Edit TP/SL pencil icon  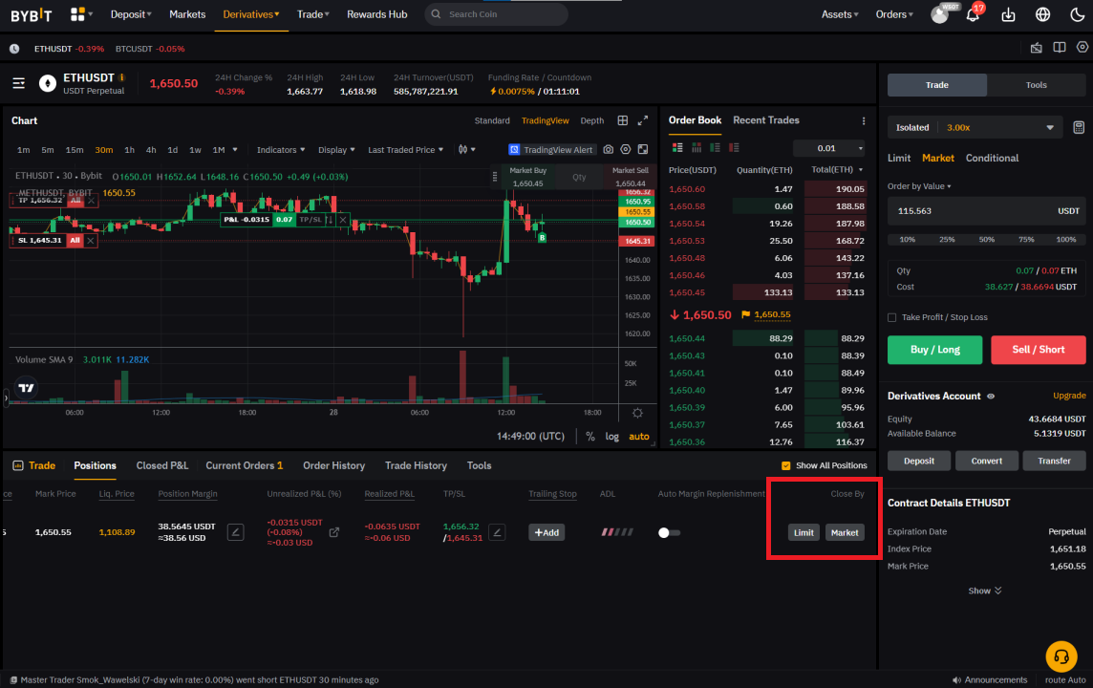pos(497,532)
